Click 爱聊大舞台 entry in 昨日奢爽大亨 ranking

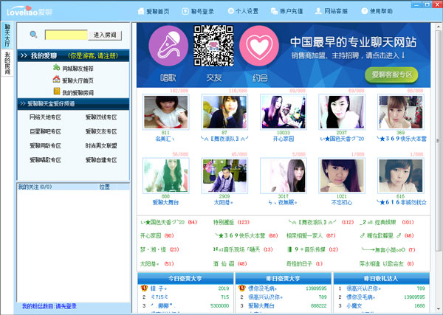tap(261, 305)
